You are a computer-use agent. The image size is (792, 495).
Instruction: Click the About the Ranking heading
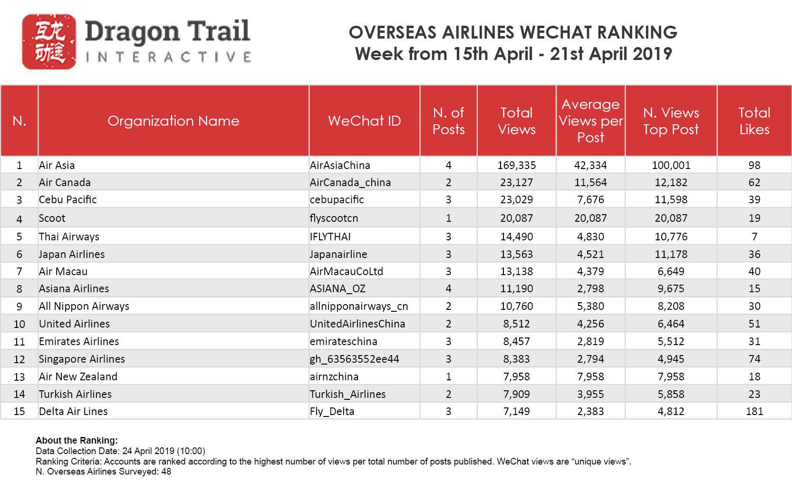click(77, 440)
